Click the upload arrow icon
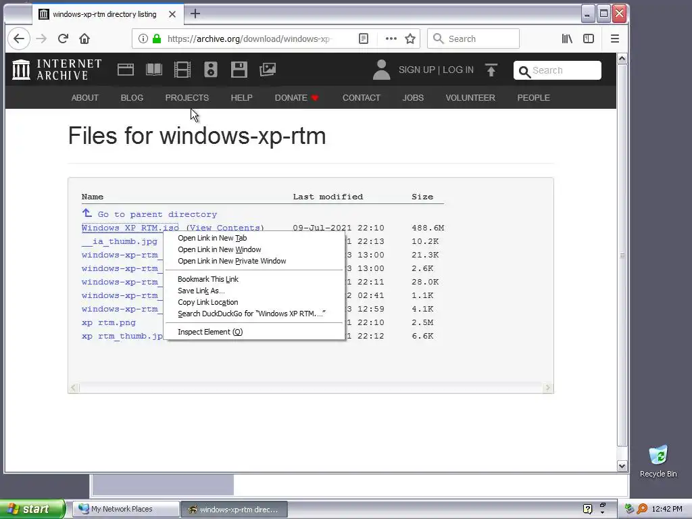Screen dimensions: 692x519 point(491,70)
